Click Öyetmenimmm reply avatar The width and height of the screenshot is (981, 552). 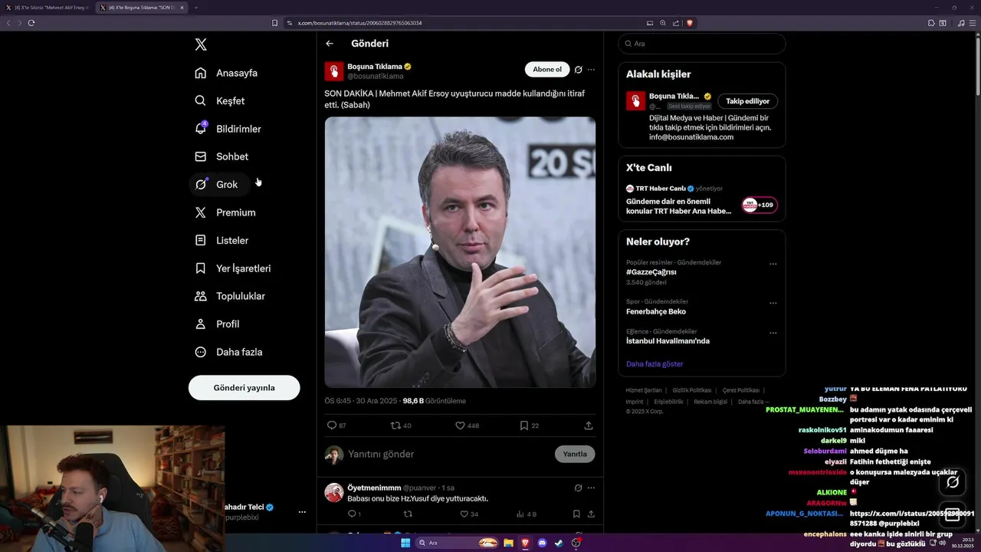click(x=334, y=493)
